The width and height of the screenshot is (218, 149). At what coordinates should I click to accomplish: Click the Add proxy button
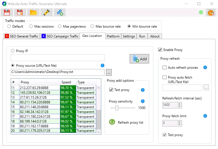point(139,59)
